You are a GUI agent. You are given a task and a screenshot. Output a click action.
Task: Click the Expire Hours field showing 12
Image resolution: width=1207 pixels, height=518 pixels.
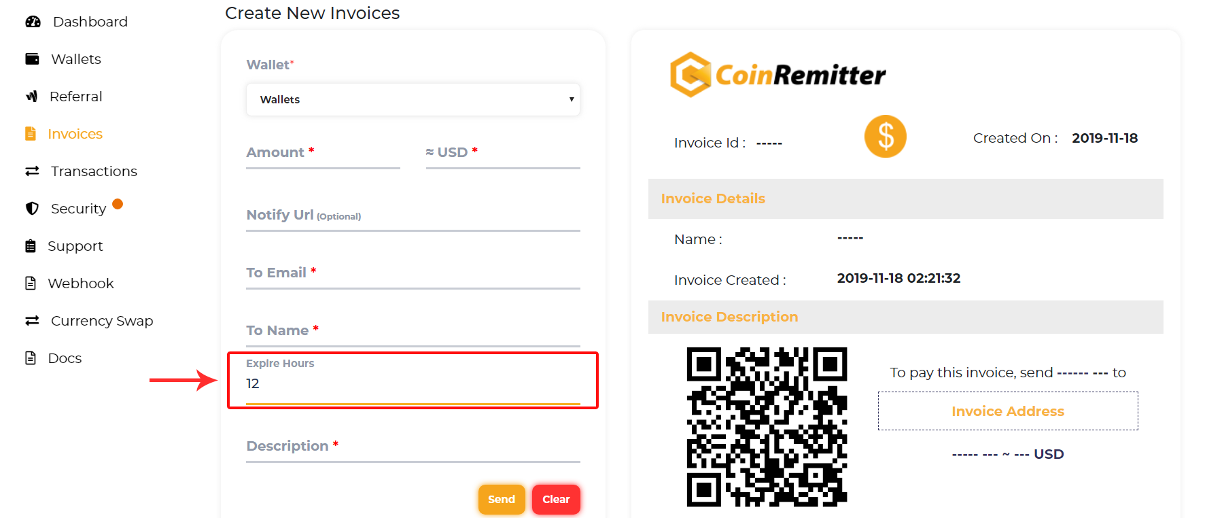pyautogui.click(x=413, y=383)
